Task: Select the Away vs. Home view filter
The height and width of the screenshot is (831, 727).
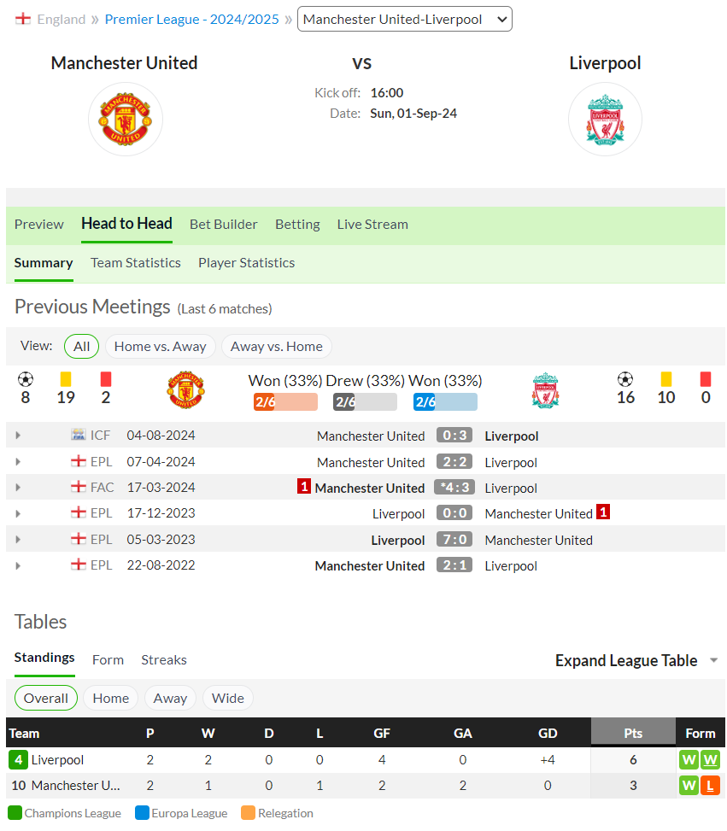Action: coord(276,347)
